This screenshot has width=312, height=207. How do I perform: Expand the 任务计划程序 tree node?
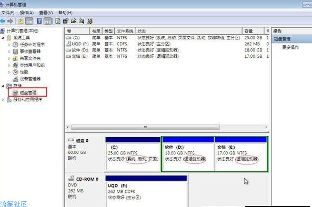pos(9,45)
